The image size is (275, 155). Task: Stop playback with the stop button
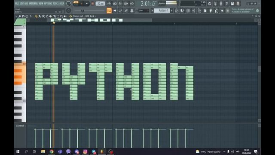pos(87,3)
